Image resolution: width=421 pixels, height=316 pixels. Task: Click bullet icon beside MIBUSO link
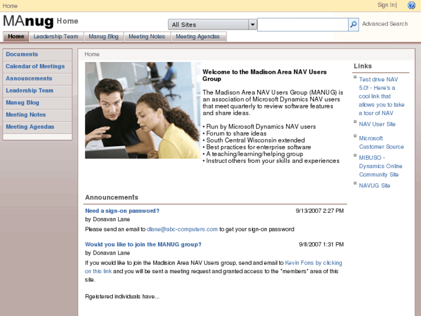[x=355, y=155]
